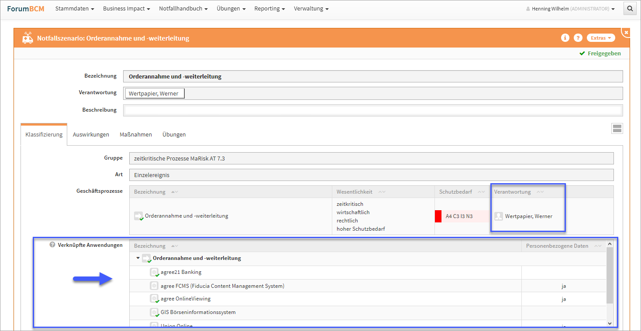Click the agree21 Banking application icon

pyautogui.click(x=154, y=273)
